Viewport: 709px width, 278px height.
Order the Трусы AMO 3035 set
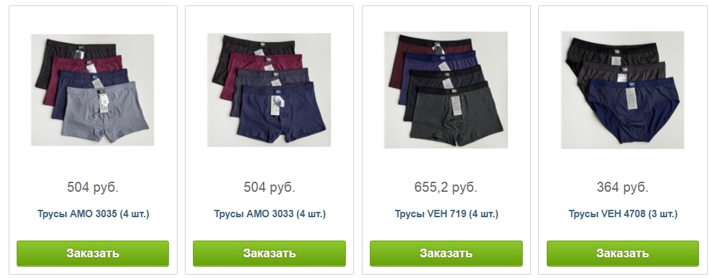click(x=93, y=253)
